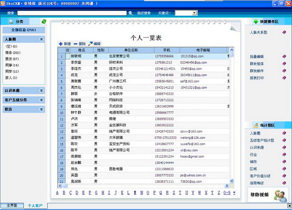Expand the 客户五级分类 panel
292x210 pixels.
[41, 100]
